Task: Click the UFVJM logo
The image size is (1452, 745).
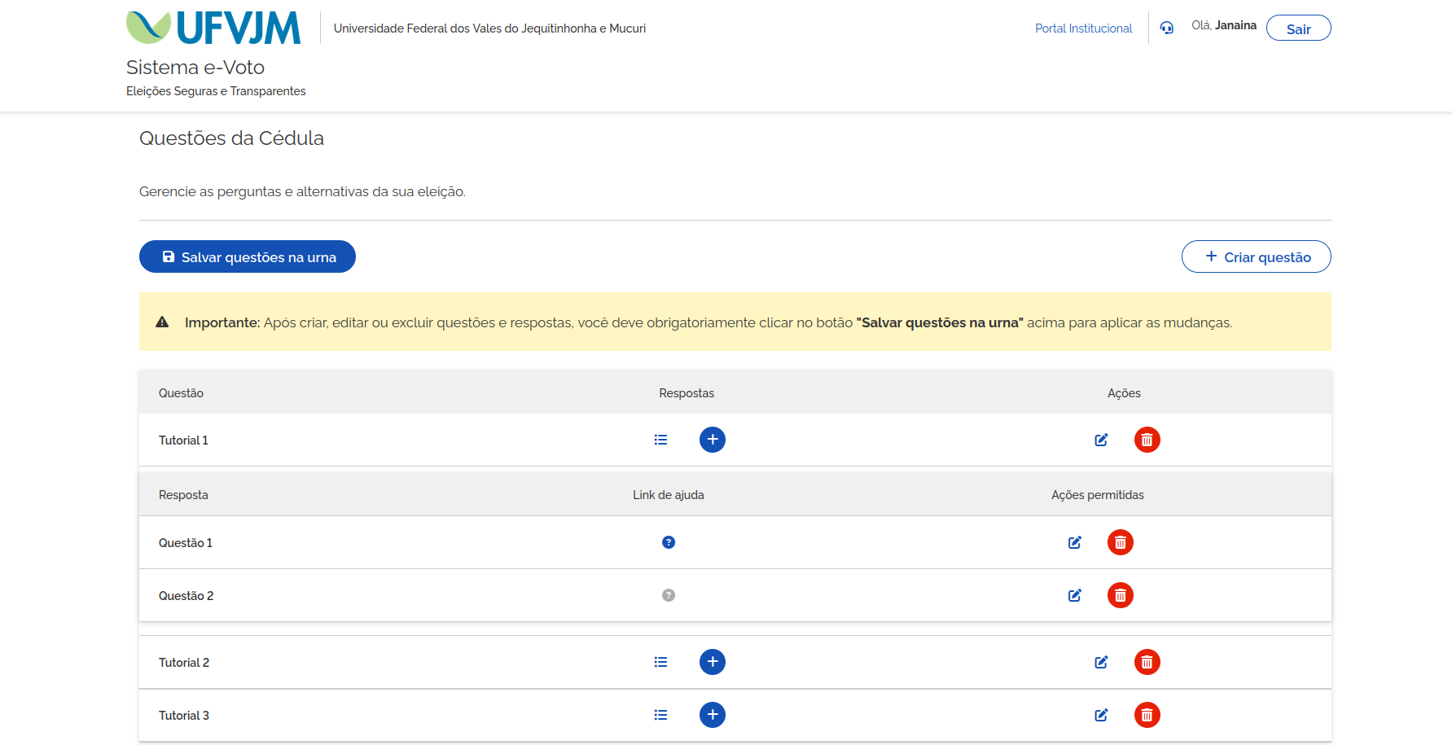Action: 213,28
